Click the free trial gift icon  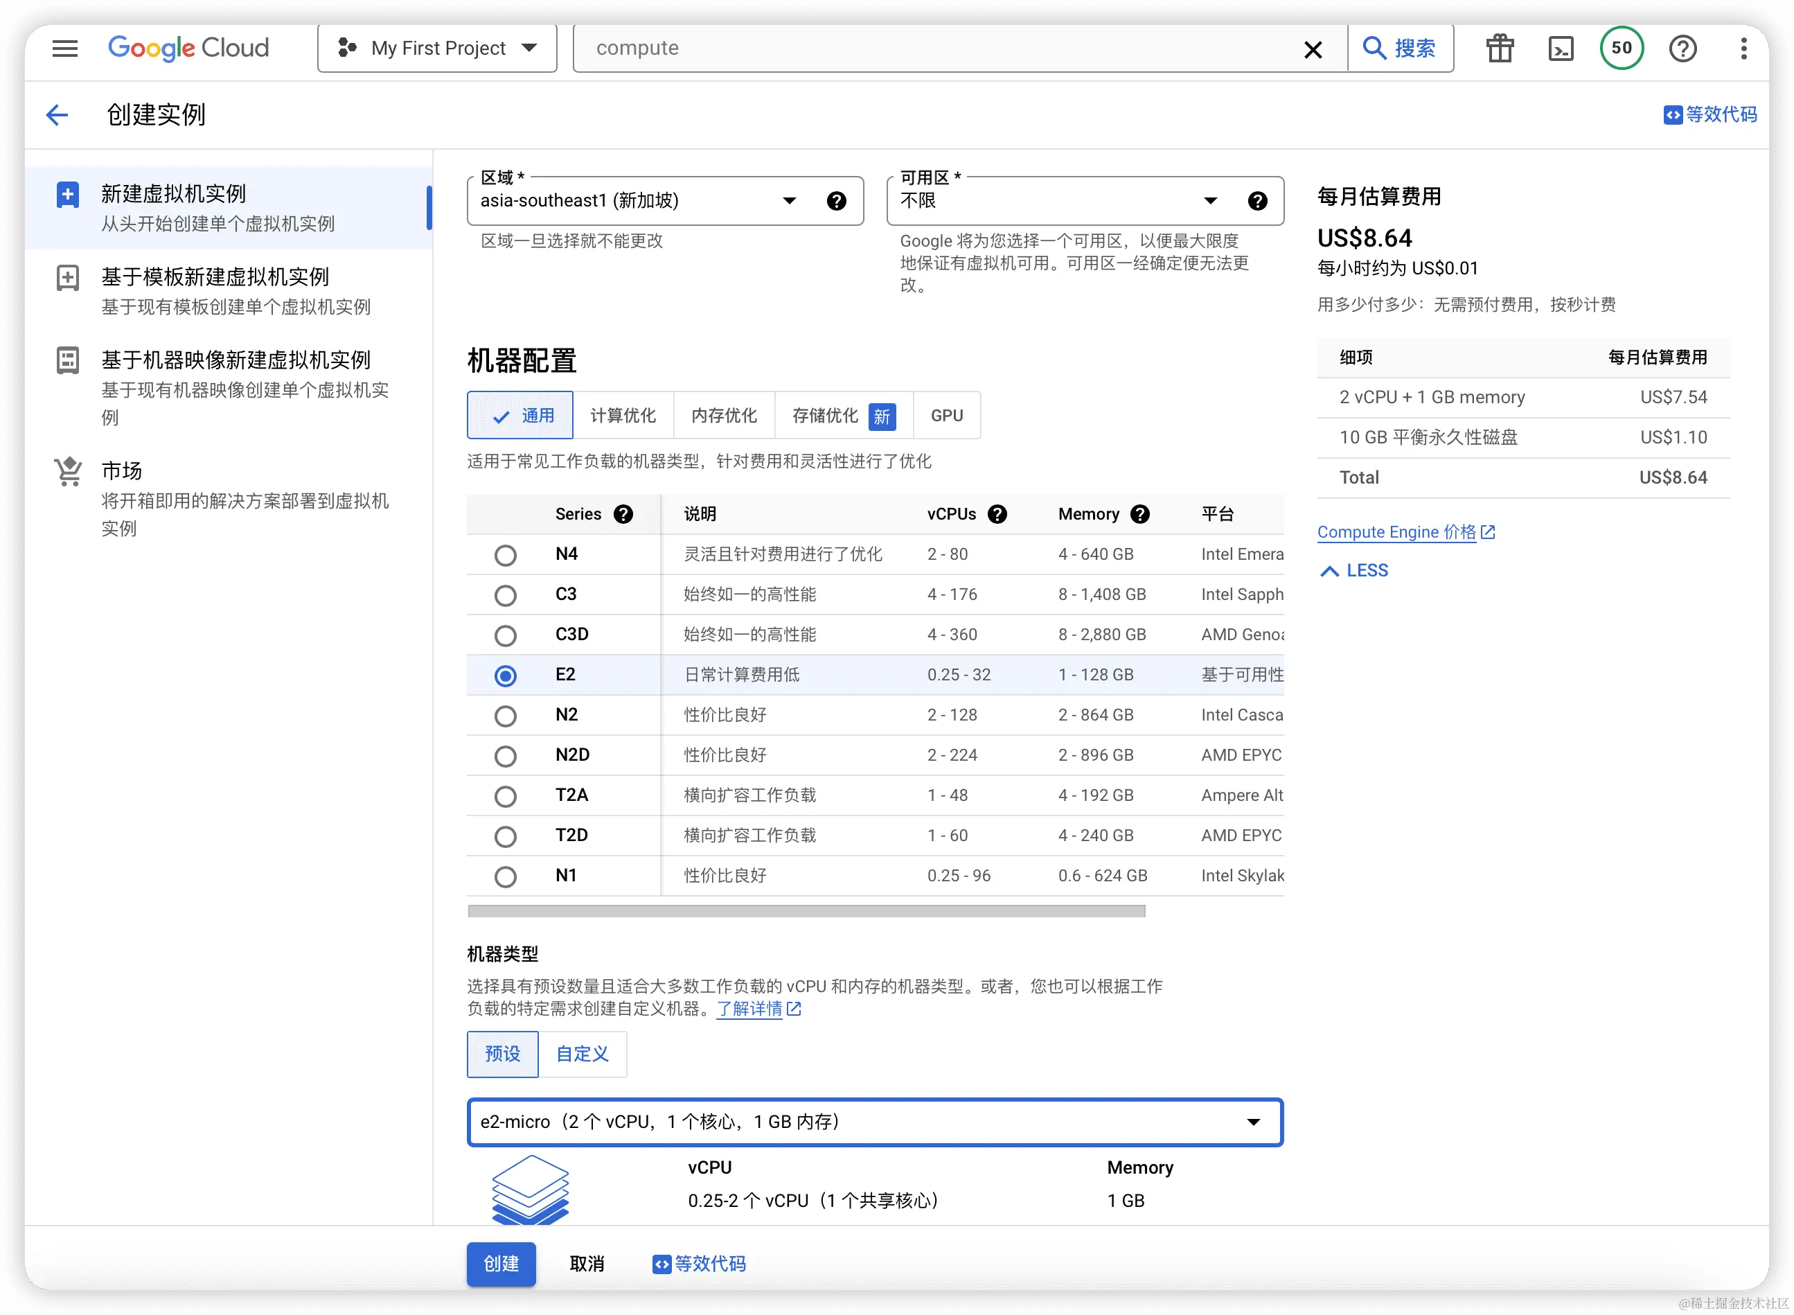(1500, 48)
